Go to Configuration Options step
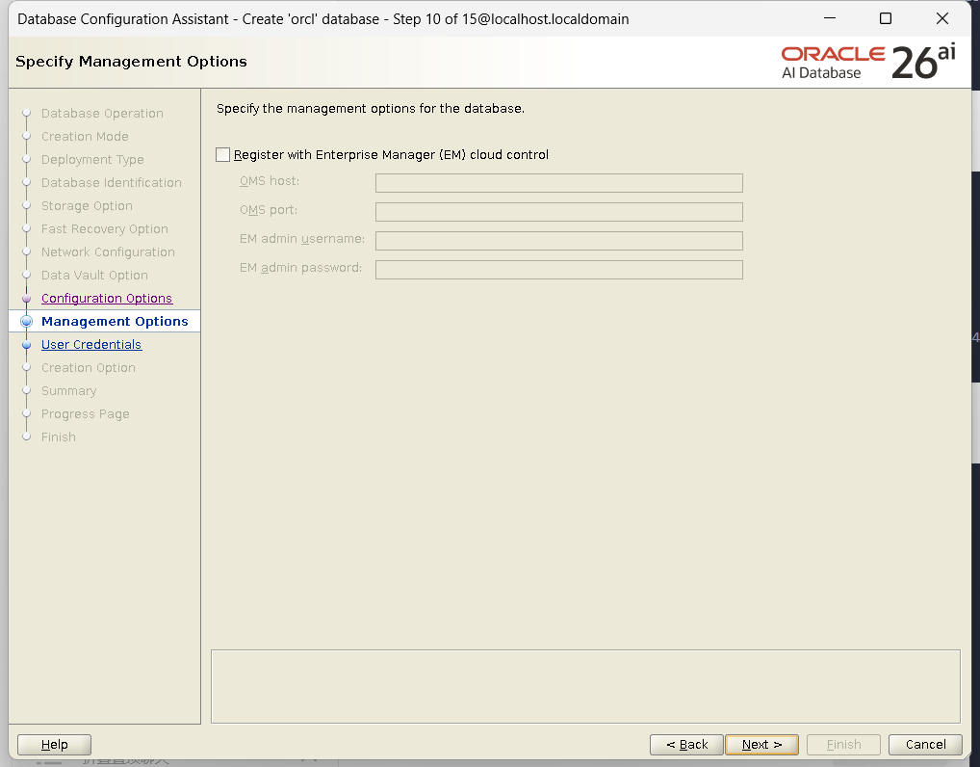The width and height of the screenshot is (980, 767). click(107, 299)
